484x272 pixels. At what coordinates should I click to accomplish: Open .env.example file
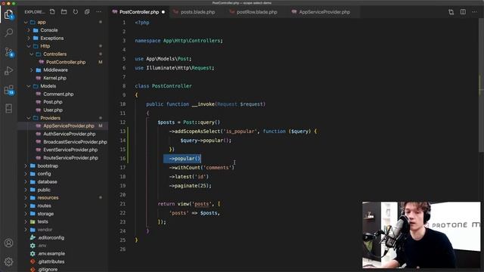click(x=51, y=254)
